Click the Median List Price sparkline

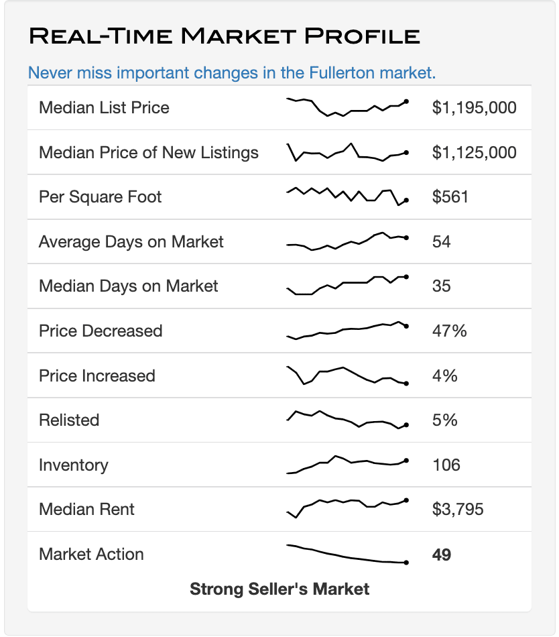pyautogui.click(x=347, y=107)
